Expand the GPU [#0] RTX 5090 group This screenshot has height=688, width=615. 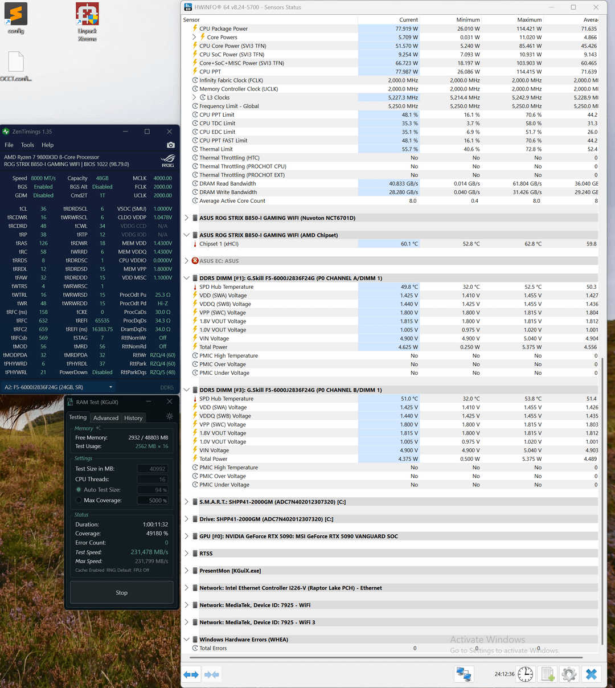(187, 536)
